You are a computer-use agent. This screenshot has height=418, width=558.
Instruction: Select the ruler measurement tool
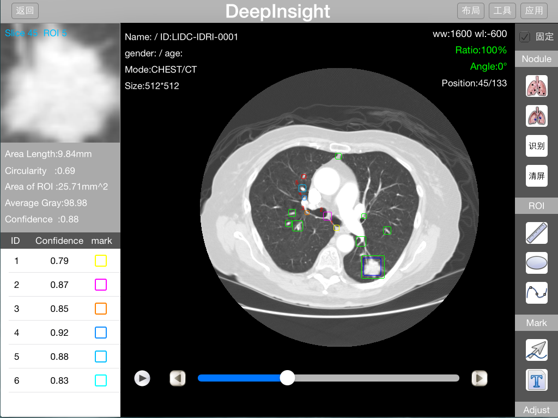536,233
